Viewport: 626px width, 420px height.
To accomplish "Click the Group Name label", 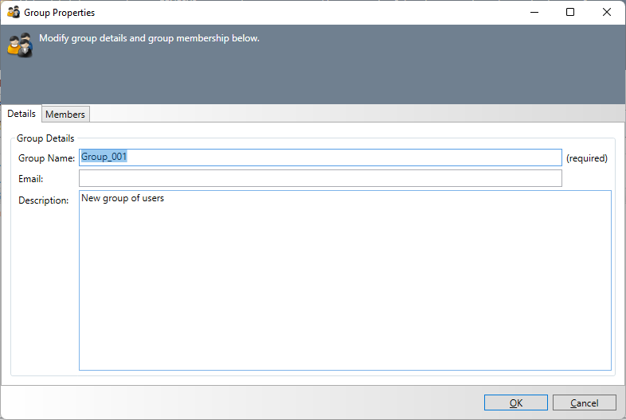I will point(46,158).
